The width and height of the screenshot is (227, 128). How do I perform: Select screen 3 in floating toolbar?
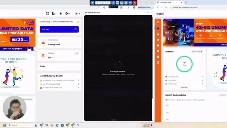108,3
